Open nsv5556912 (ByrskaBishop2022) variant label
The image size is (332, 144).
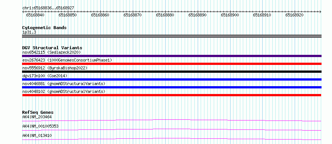(x=55, y=68)
